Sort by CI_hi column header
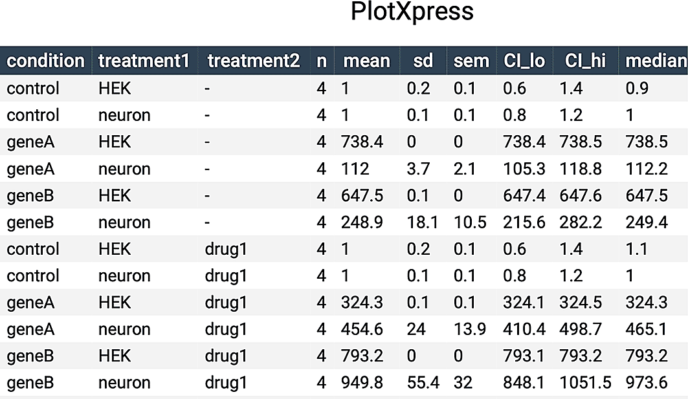688x399 pixels. pos(585,61)
